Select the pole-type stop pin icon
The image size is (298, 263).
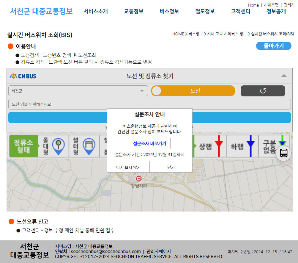pos(58,146)
